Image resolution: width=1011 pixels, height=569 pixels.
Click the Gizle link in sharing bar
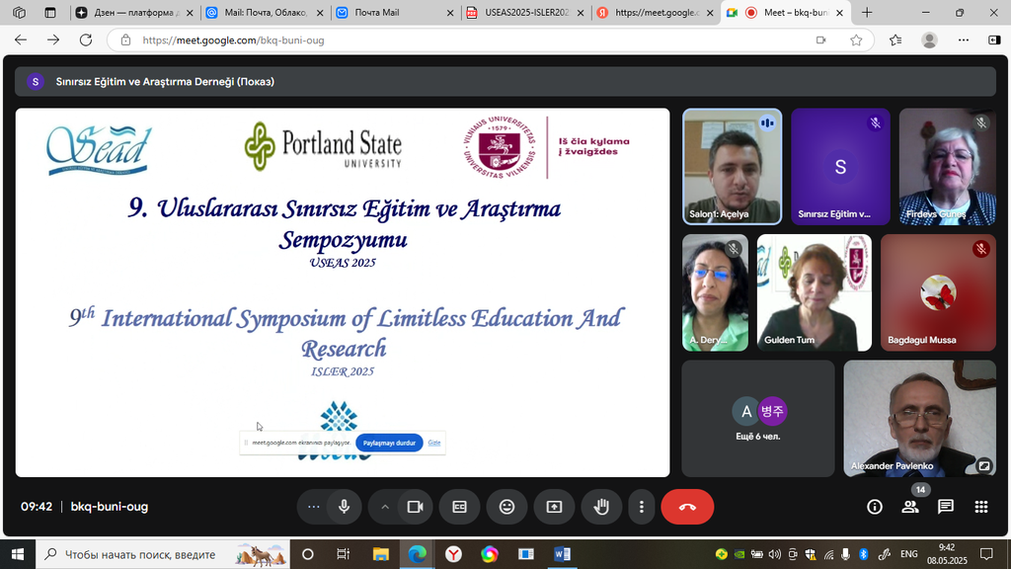[x=434, y=443]
